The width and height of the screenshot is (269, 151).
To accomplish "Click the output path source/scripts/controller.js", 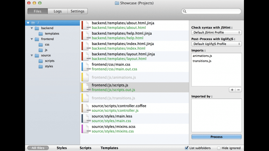I will (x=115, y=110).
